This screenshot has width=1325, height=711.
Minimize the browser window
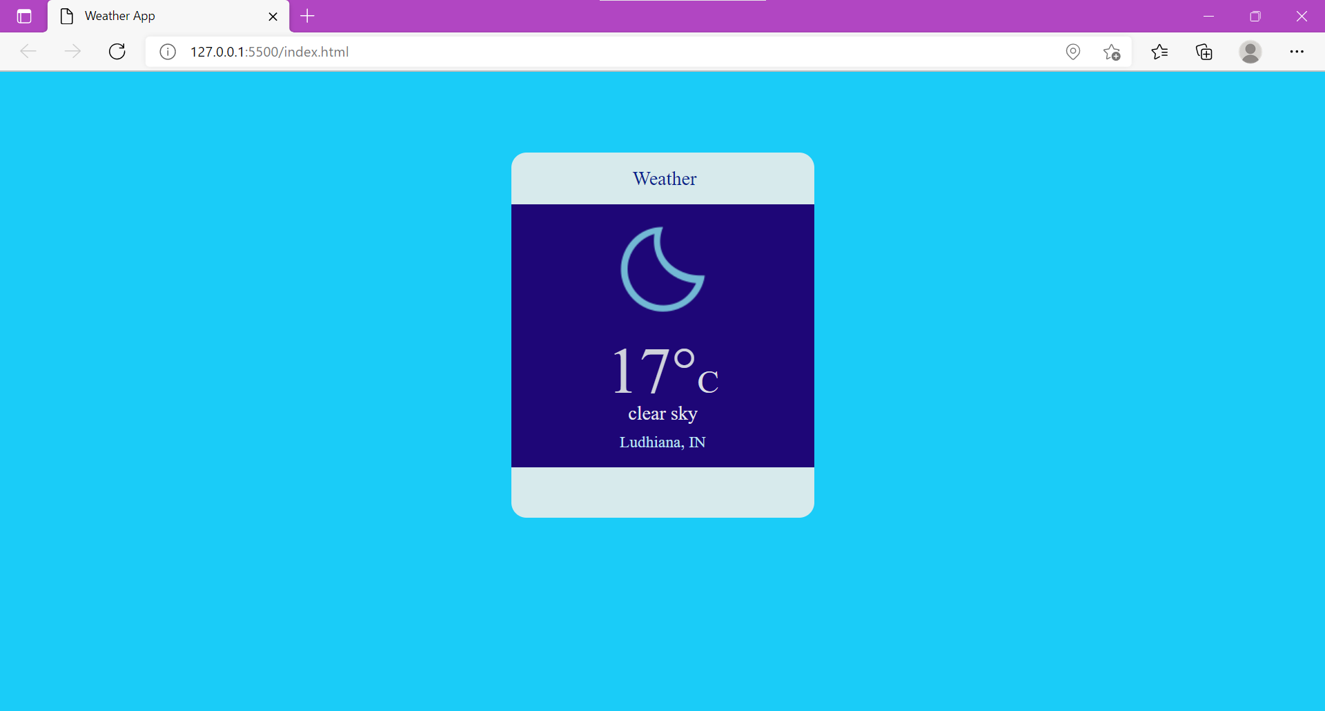pos(1208,16)
